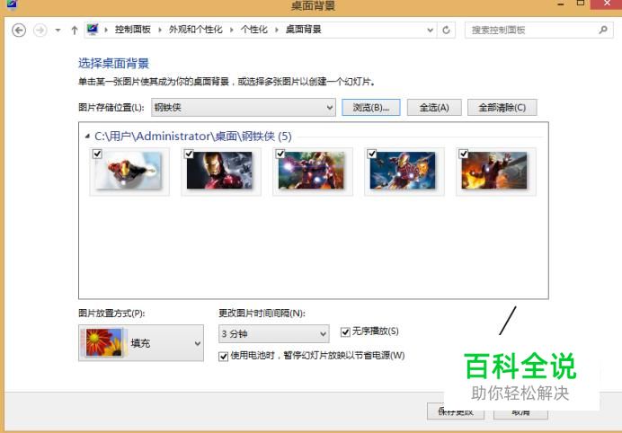Uncheck the third wallpaper checkbox
Image resolution: width=622 pixels, height=433 pixels.
tap(280, 154)
